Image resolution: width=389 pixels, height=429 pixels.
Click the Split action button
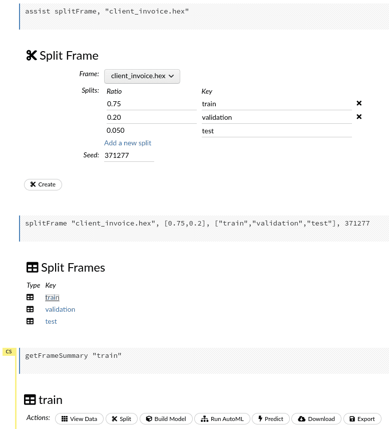[x=121, y=419]
